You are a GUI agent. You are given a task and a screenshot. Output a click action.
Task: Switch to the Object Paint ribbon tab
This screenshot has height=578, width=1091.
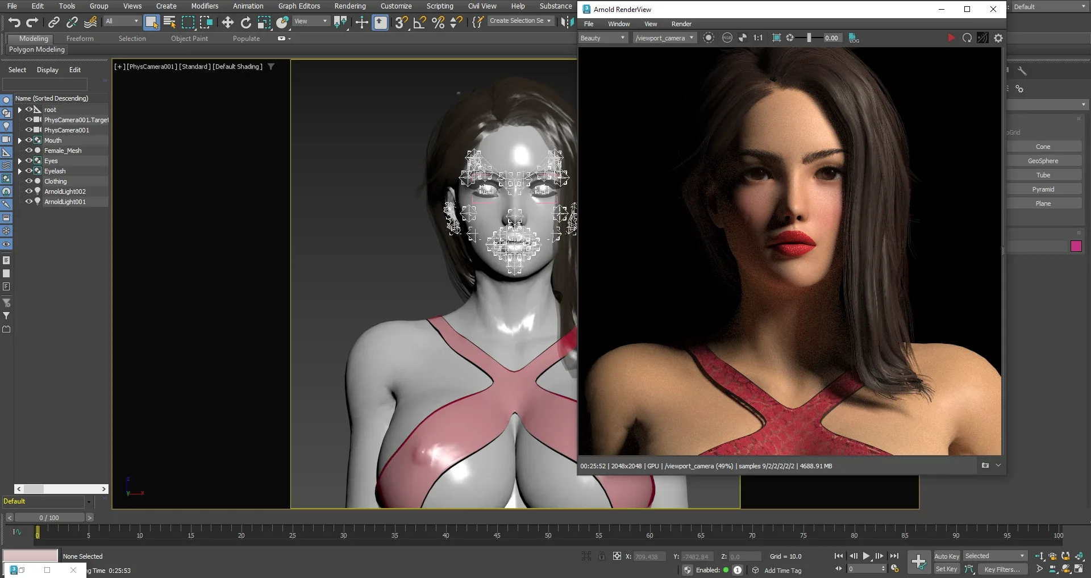pyautogui.click(x=189, y=39)
